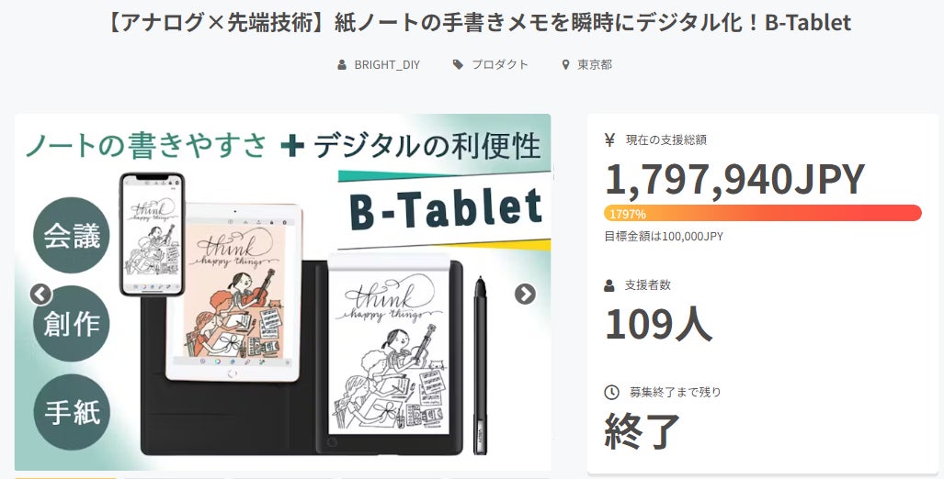
Task: Click the tag icon beside プロダクト
Action: click(458, 65)
